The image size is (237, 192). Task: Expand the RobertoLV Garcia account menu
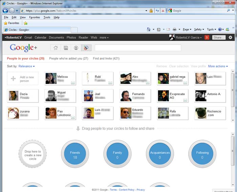coord(189,37)
